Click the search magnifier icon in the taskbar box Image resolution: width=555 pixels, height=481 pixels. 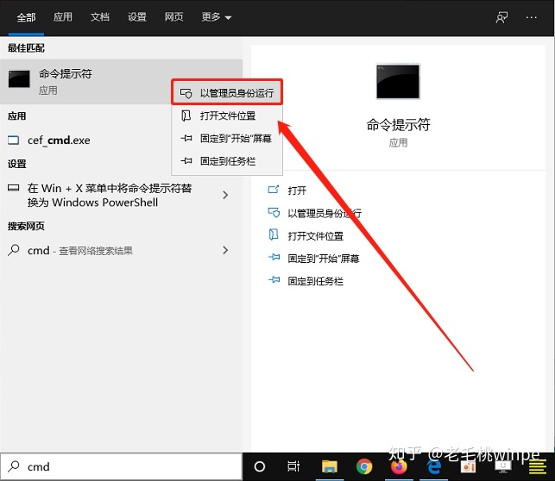click(x=14, y=466)
